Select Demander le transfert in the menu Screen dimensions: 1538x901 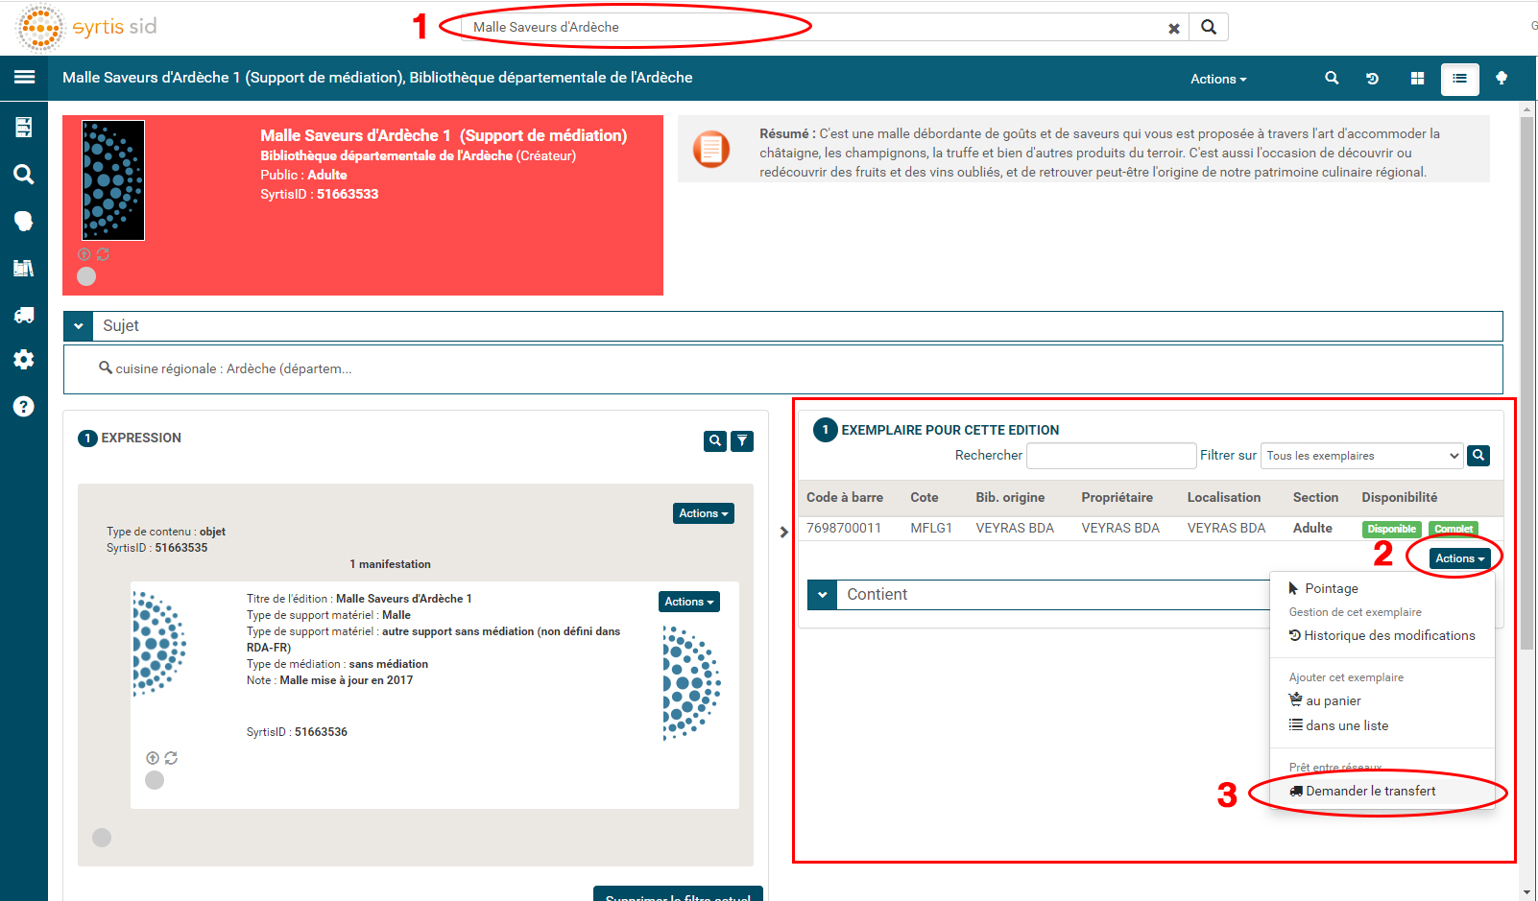pyautogui.click(x=1362, y=791)
